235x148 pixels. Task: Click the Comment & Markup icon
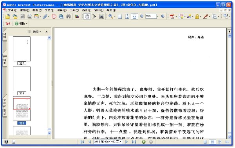(x=181, y=16)
